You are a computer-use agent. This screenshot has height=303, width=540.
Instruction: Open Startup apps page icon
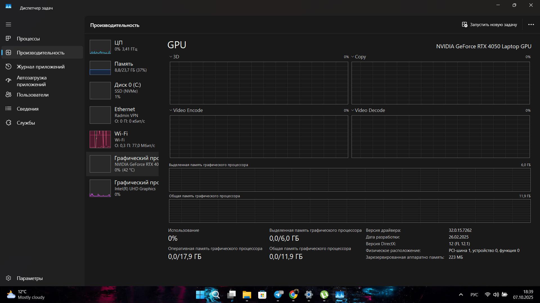pos(8,81)
